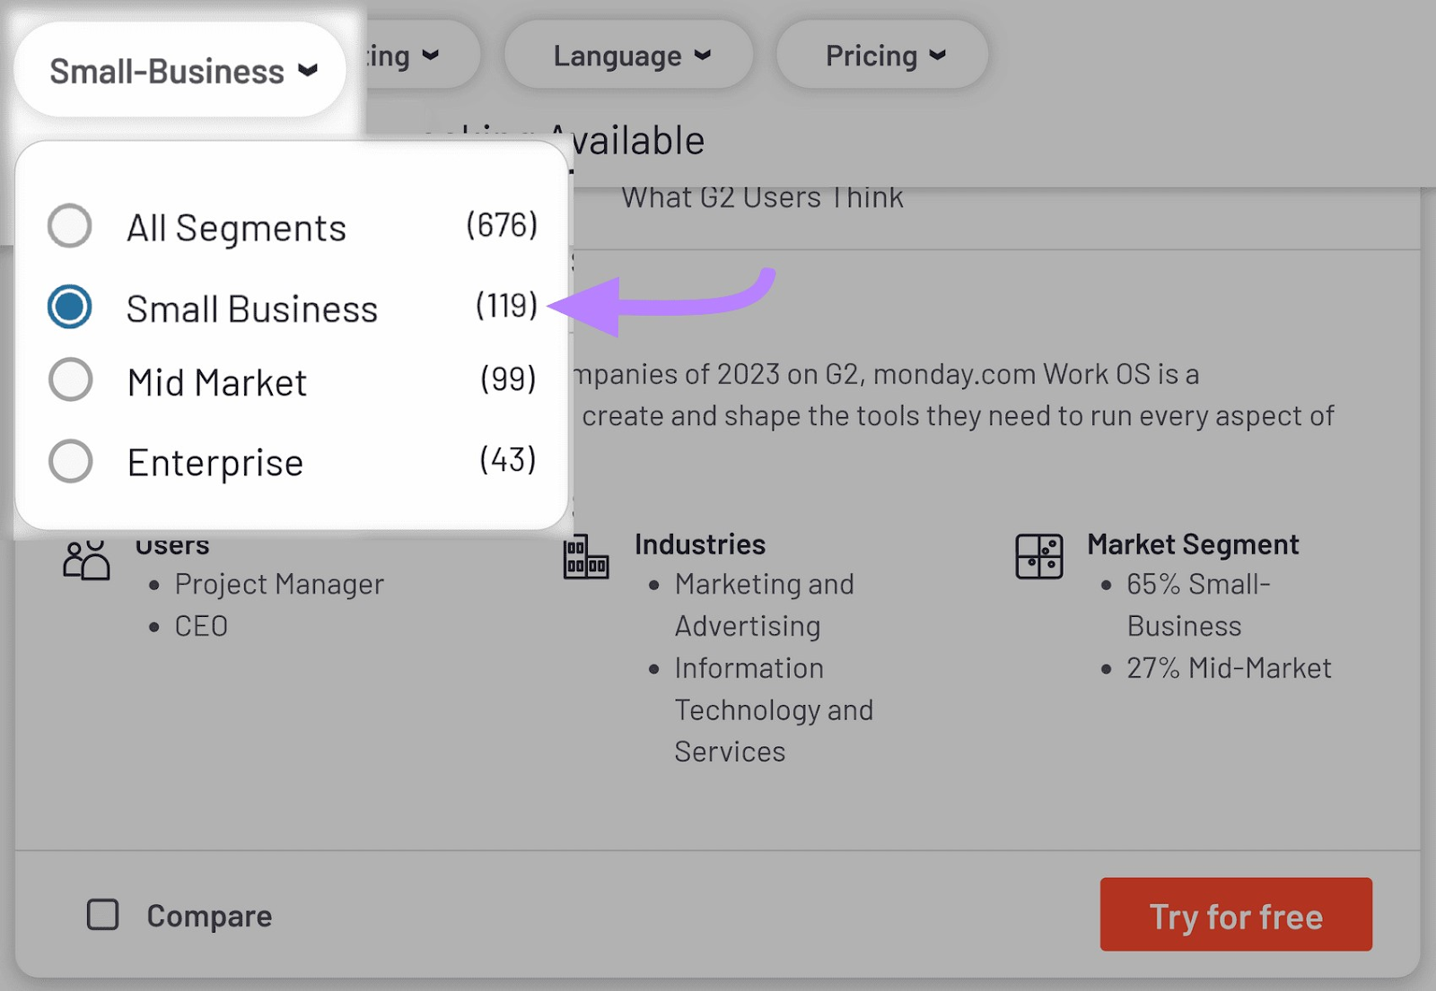
Task: Open the Pricing filter dropdown
Action: pyautogui.click(x=882, y=56)
